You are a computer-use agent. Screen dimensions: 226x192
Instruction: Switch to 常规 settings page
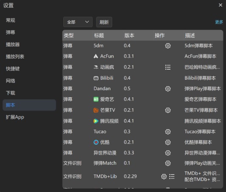[x=29, y=20]
